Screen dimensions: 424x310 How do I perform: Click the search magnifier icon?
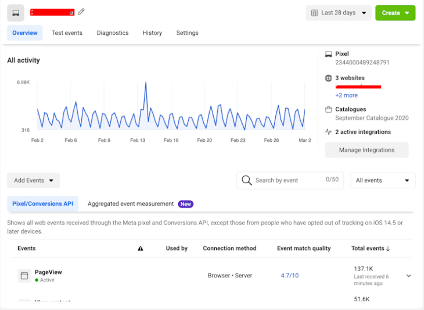[x=247, y=180]
